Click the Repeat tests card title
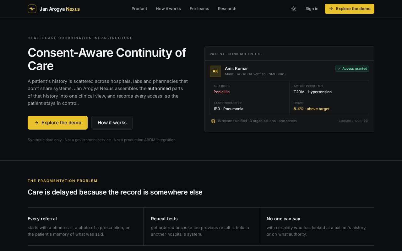 pyautogui.click(x=164, y=219)
